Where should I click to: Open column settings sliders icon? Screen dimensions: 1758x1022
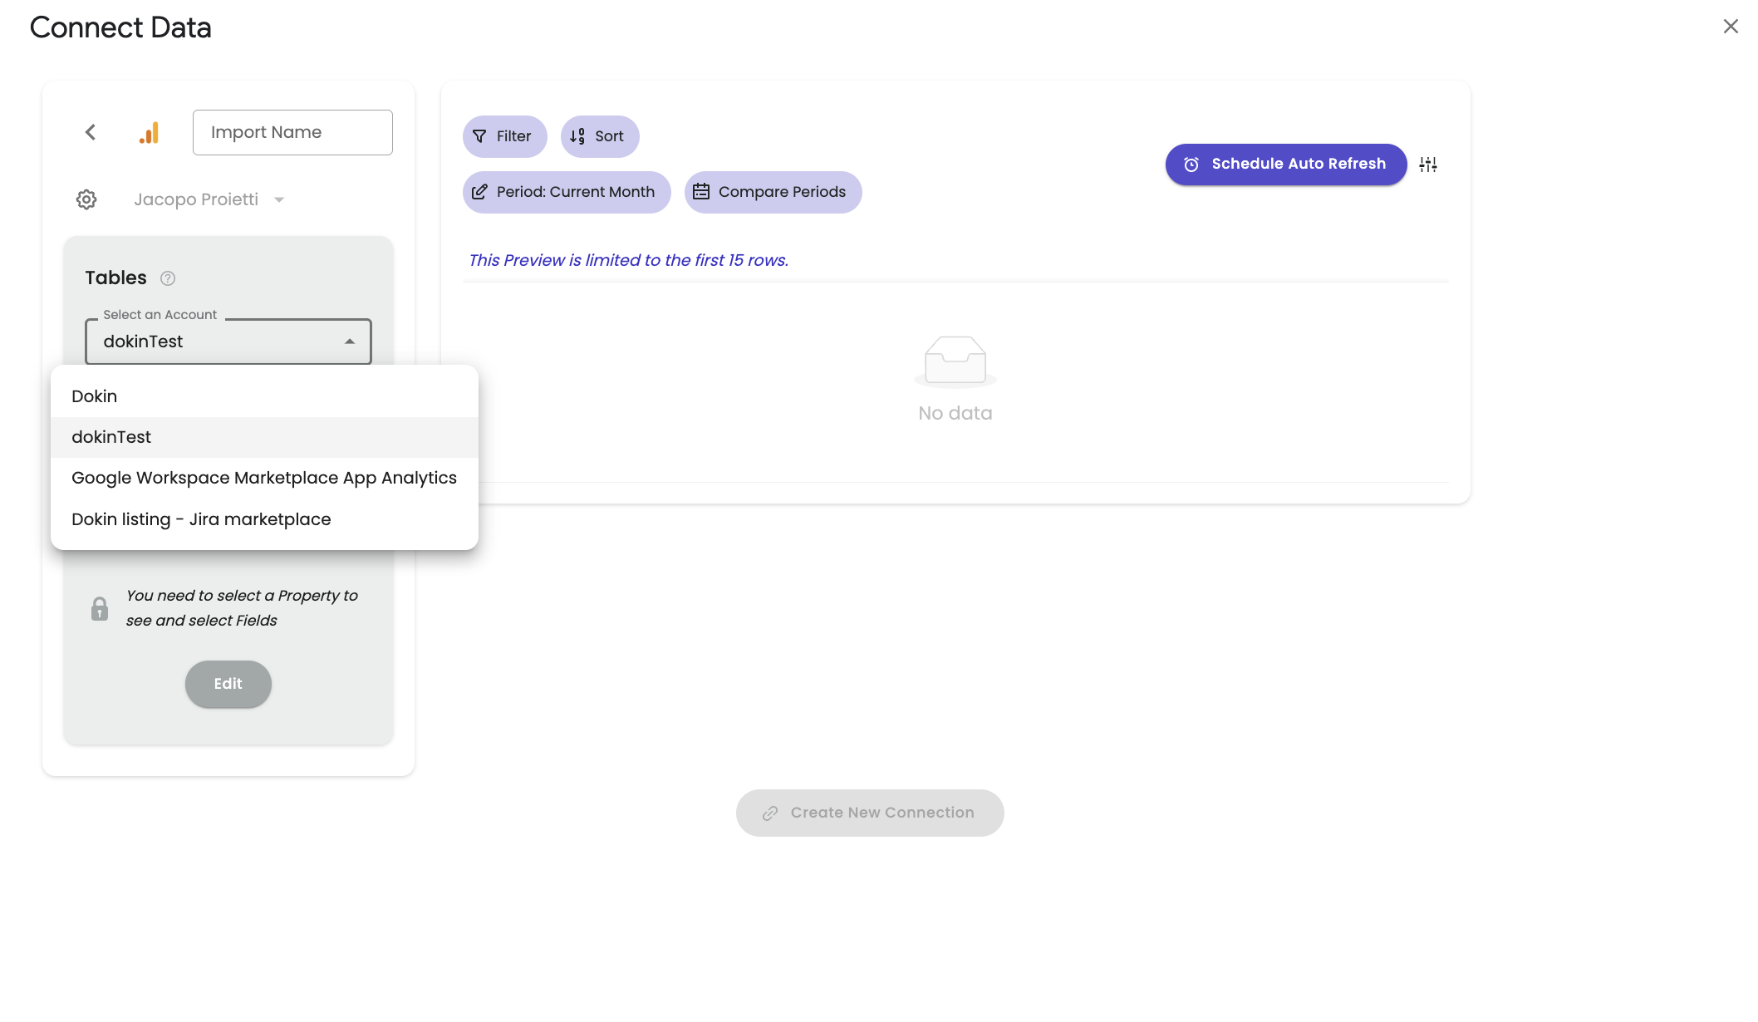point(1427,165)
